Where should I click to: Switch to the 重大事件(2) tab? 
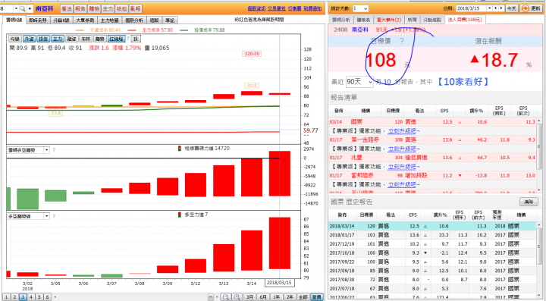[389, 20]
